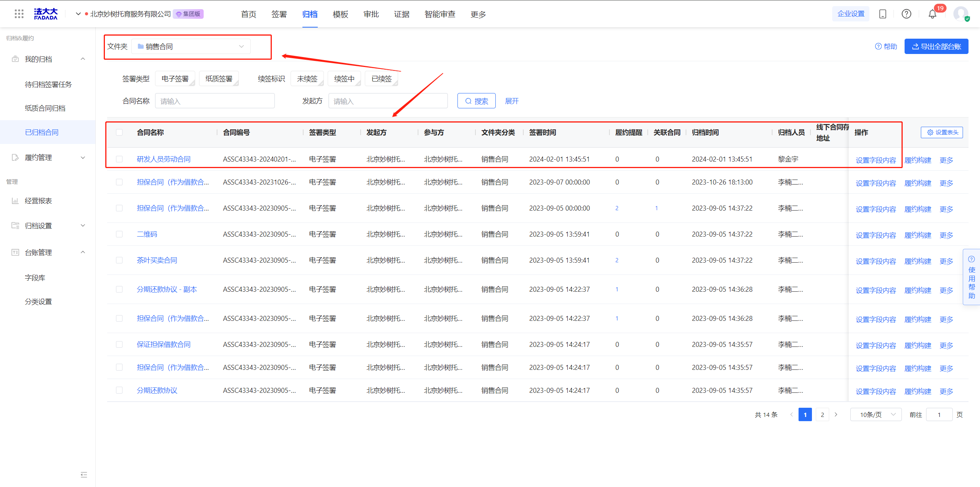Image resolution: width=980 pixels, height=487 pixels.
Task: Click the FADADA logo
Action: (x=46, y=14)
